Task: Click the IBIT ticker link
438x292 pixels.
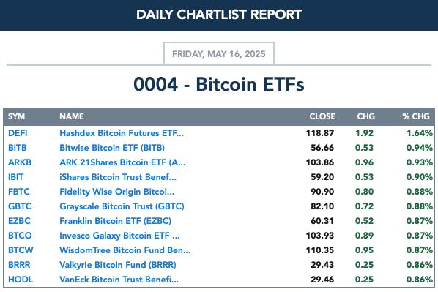Action: [x=15, y=177]
